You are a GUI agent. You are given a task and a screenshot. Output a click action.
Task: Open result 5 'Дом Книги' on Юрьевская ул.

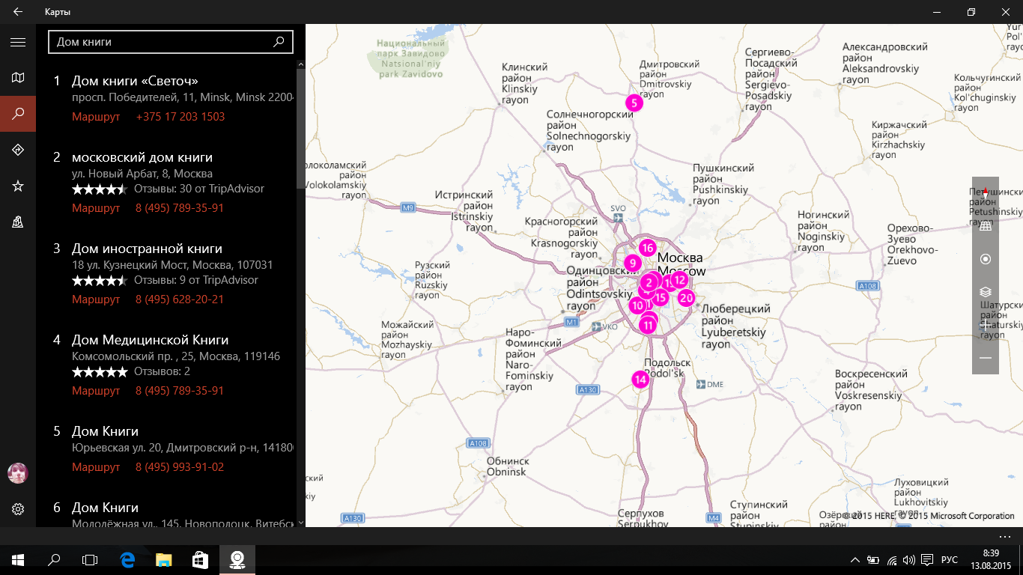[x=105, y=431]
